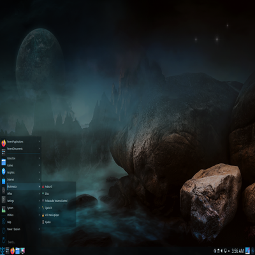Expand the Office category arrow
This screenshot has width=255, height=255.
40,194
